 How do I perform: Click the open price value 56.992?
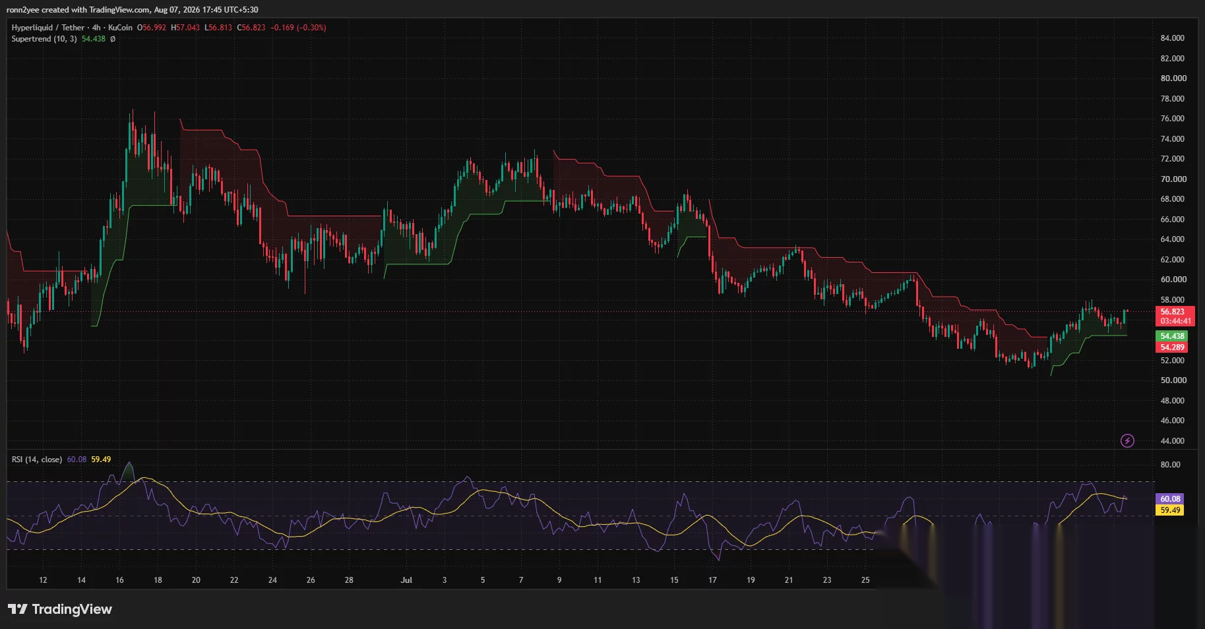(x=154, y=28)
